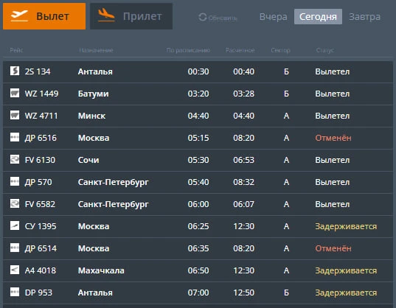Click estimated time 08:32

click(x=243, y=182)
